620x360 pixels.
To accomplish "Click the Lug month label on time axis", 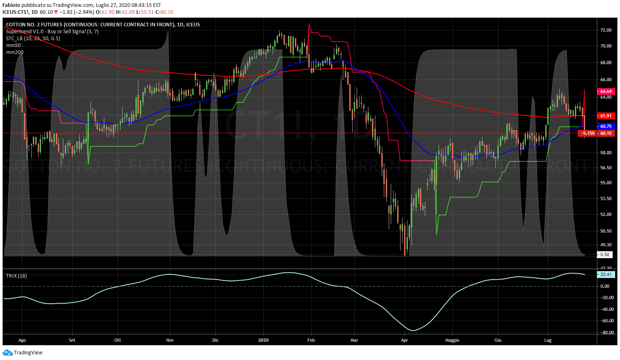I will pos(548,340).
